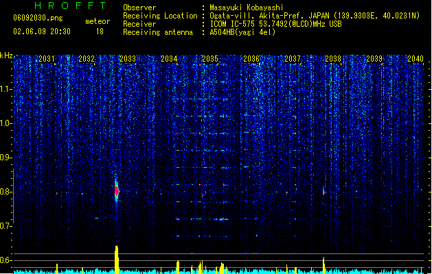432x274 pixels.
Task: Click the 2033 time marker
Action: [128, 59]
